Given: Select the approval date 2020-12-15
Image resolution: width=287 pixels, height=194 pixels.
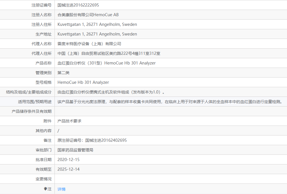Looking at the screenshot, I should [x=68, y=160].
